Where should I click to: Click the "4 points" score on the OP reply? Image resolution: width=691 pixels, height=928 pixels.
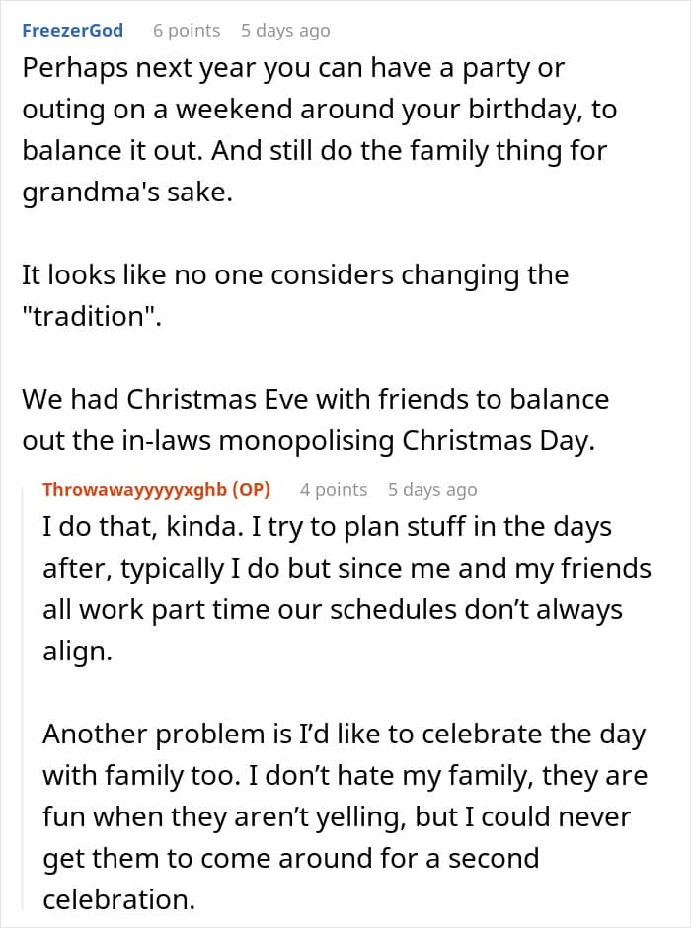pyautogui.click(x=333, y=489)
